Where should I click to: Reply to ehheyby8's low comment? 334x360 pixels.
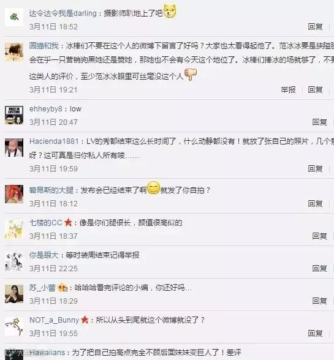(319, 122)
